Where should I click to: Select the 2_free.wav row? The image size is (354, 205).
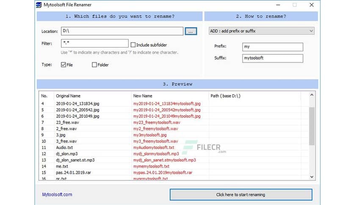174,129
